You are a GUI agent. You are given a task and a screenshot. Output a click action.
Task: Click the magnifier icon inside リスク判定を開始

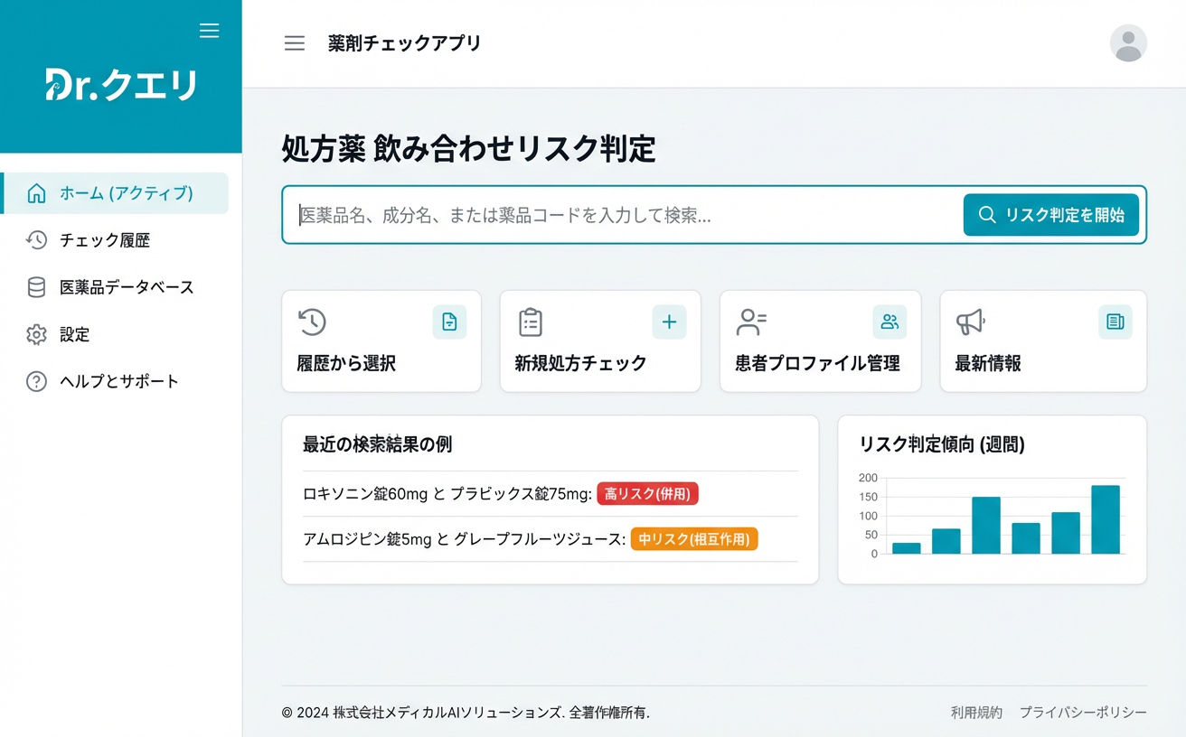[x=986, y=214]
